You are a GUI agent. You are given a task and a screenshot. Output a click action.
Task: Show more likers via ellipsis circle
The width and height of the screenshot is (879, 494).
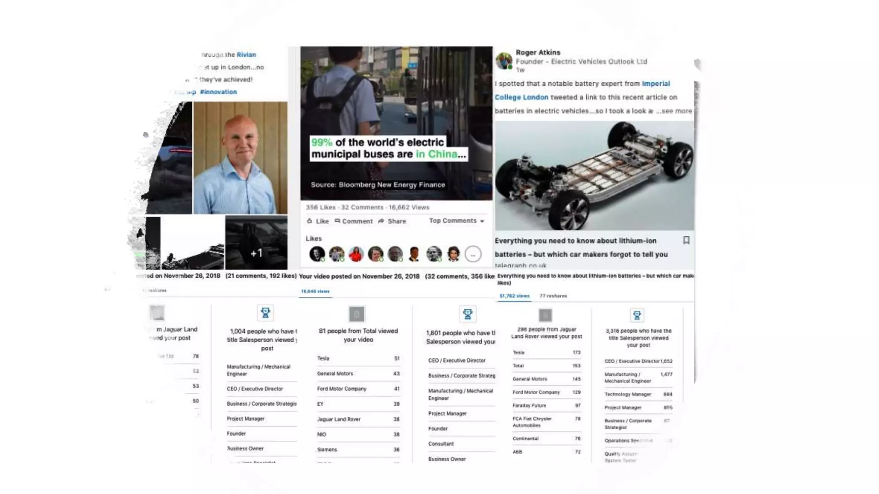coord(473,254)
